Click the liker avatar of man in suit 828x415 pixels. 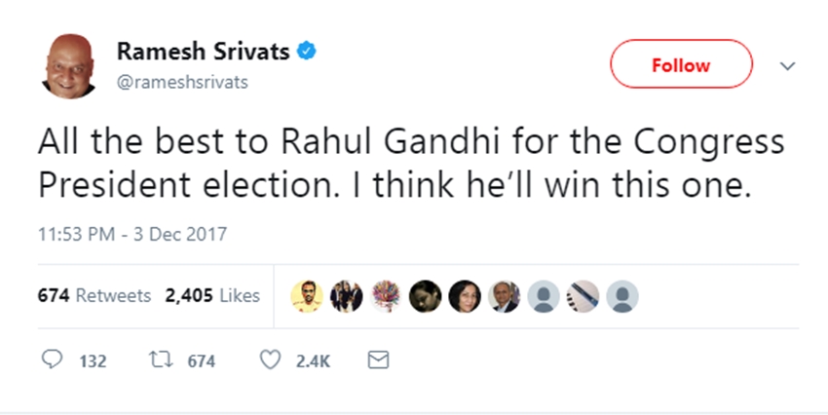(x=504, y=295)
